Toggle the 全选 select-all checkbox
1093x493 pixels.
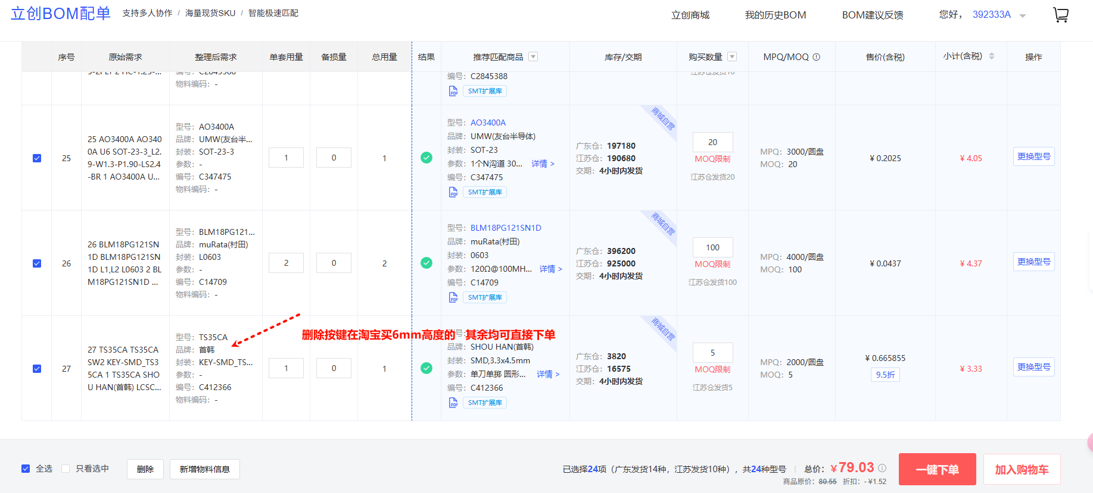(x=26, y=469)
